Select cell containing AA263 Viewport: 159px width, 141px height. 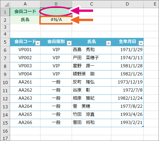(25, 99)
